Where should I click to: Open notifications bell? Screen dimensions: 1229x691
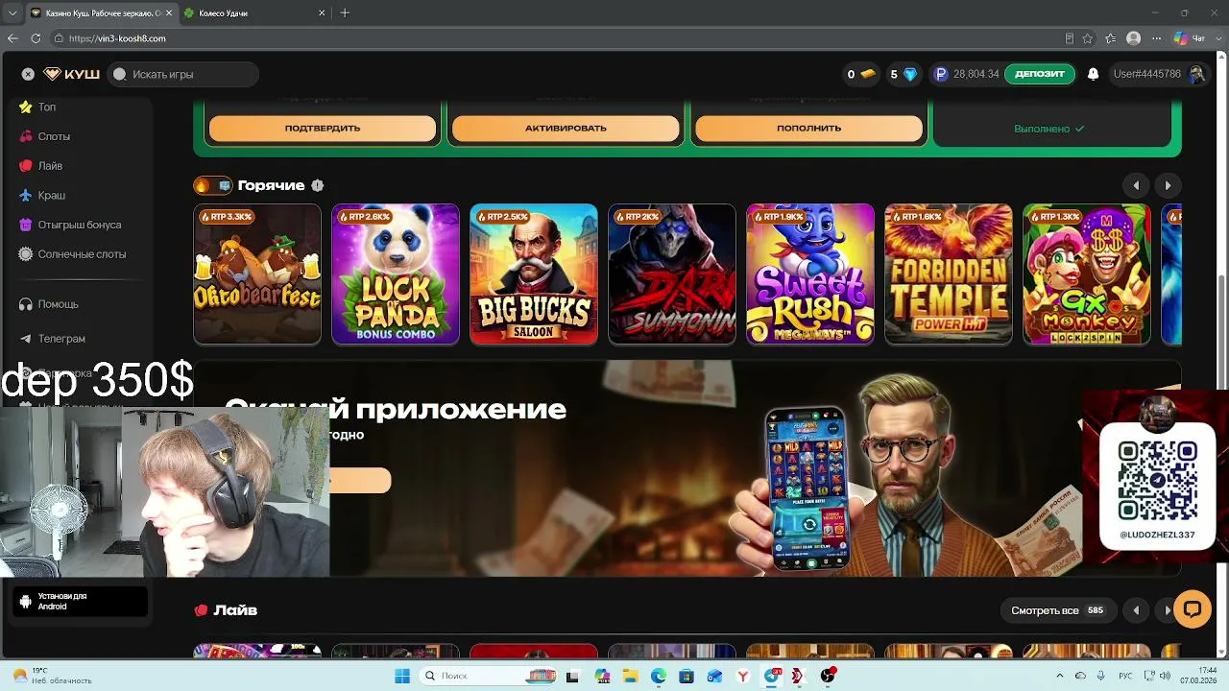(1093, 74)
